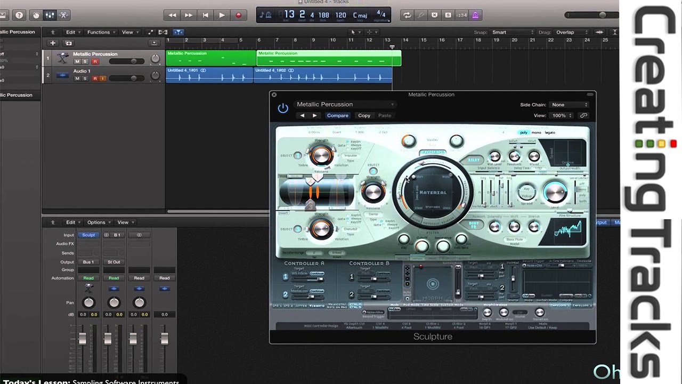The image size is (682, 384).
Task: Toggle the 1234 Count-in button
Action: (x=461, y=15)
